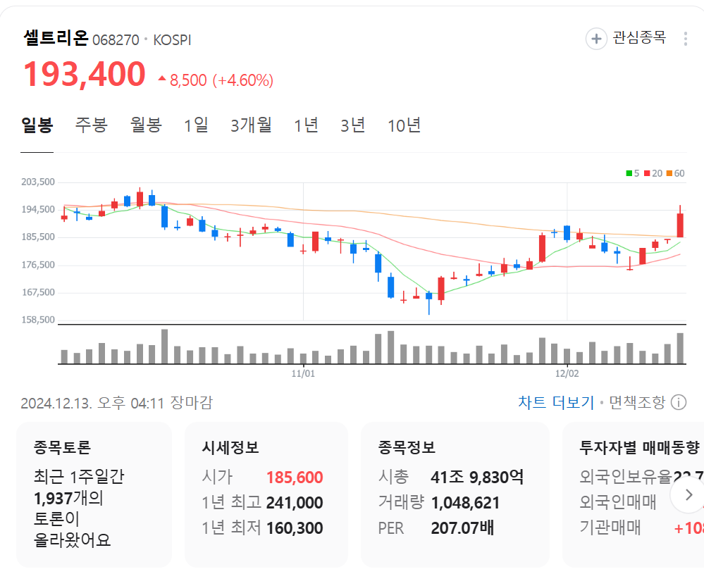Click the 외국인매매 label

pyautogui.click(x=618, y=502)
